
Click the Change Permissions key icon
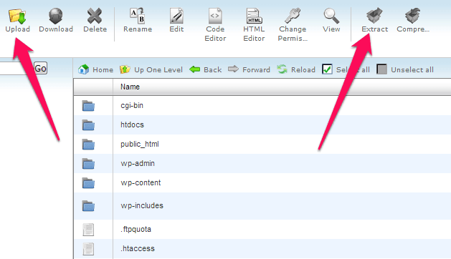point(293,16)
